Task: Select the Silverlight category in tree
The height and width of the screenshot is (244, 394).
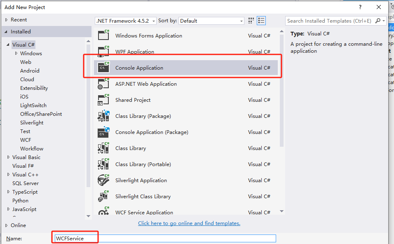Action: tap(32, 123)
